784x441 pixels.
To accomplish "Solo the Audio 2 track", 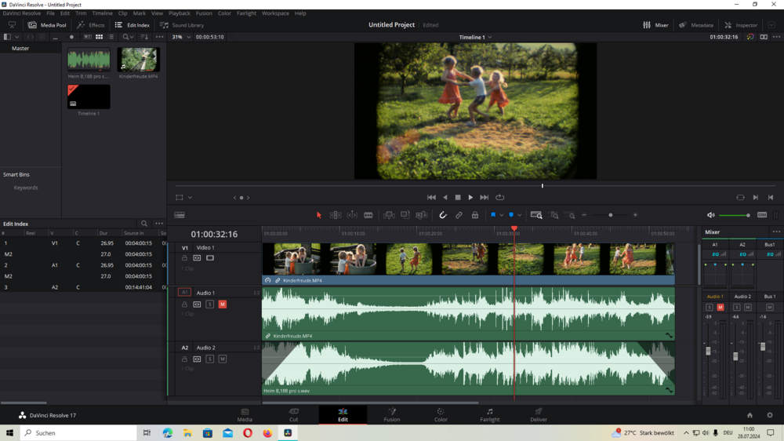I will [209, 359].
